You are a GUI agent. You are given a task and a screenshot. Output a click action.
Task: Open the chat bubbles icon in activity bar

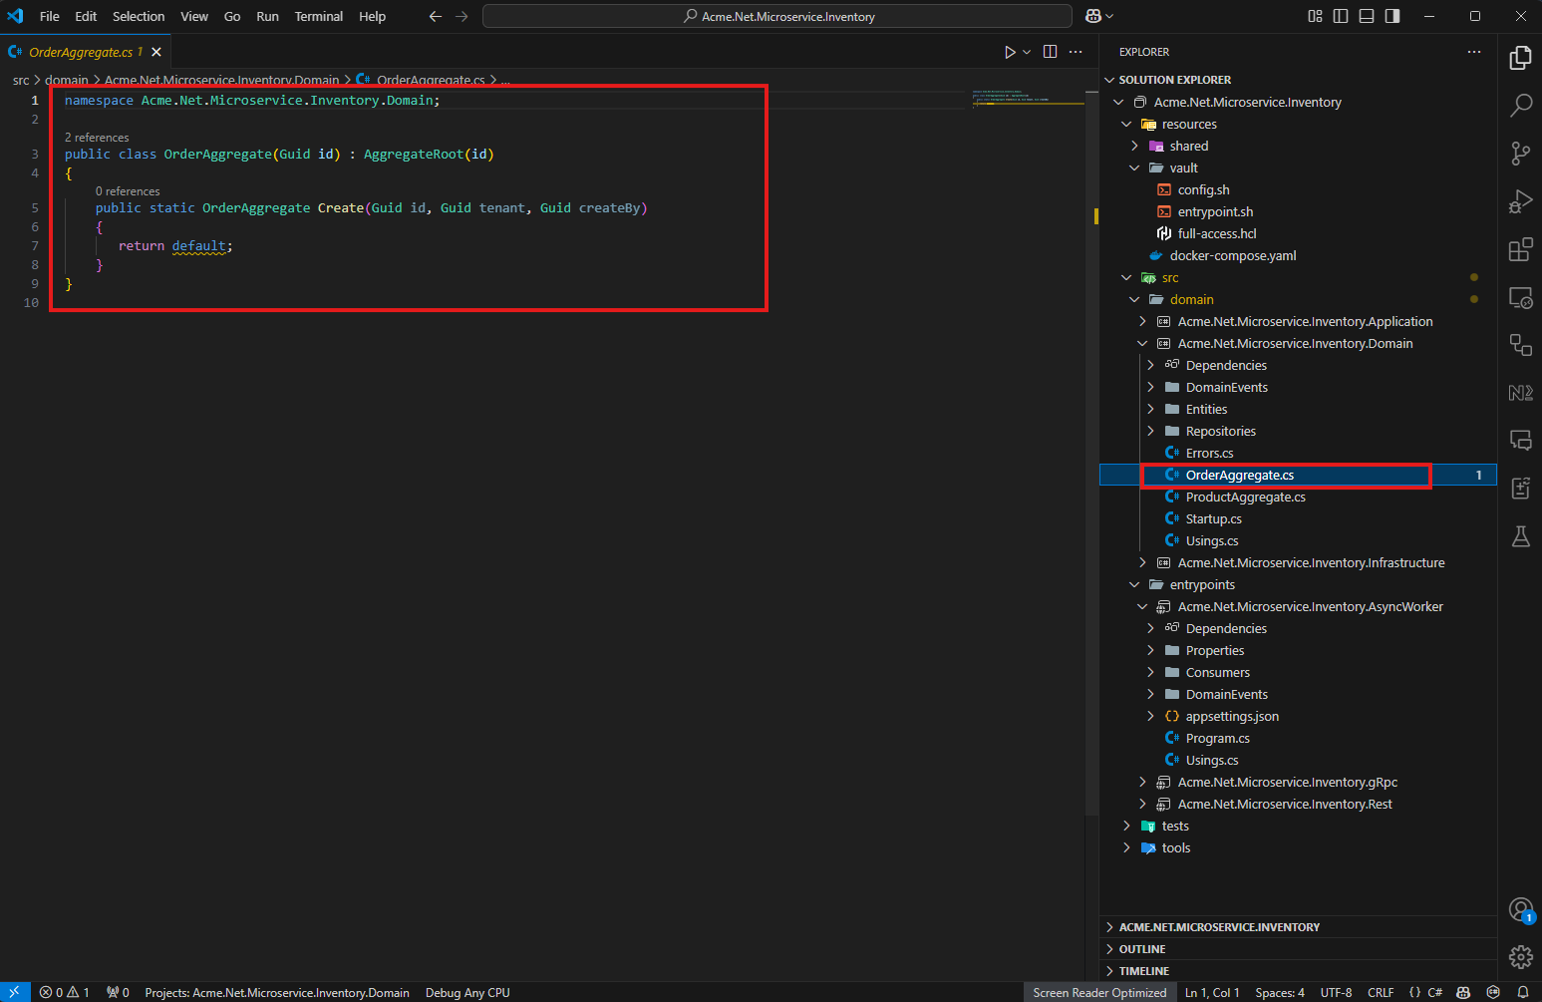coord(1520,441)
